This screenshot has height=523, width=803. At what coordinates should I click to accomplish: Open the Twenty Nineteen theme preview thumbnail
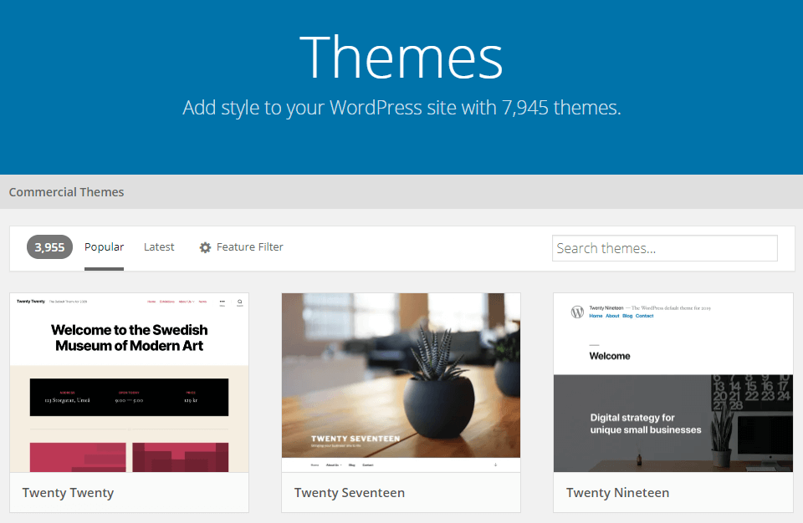[673, 383]
